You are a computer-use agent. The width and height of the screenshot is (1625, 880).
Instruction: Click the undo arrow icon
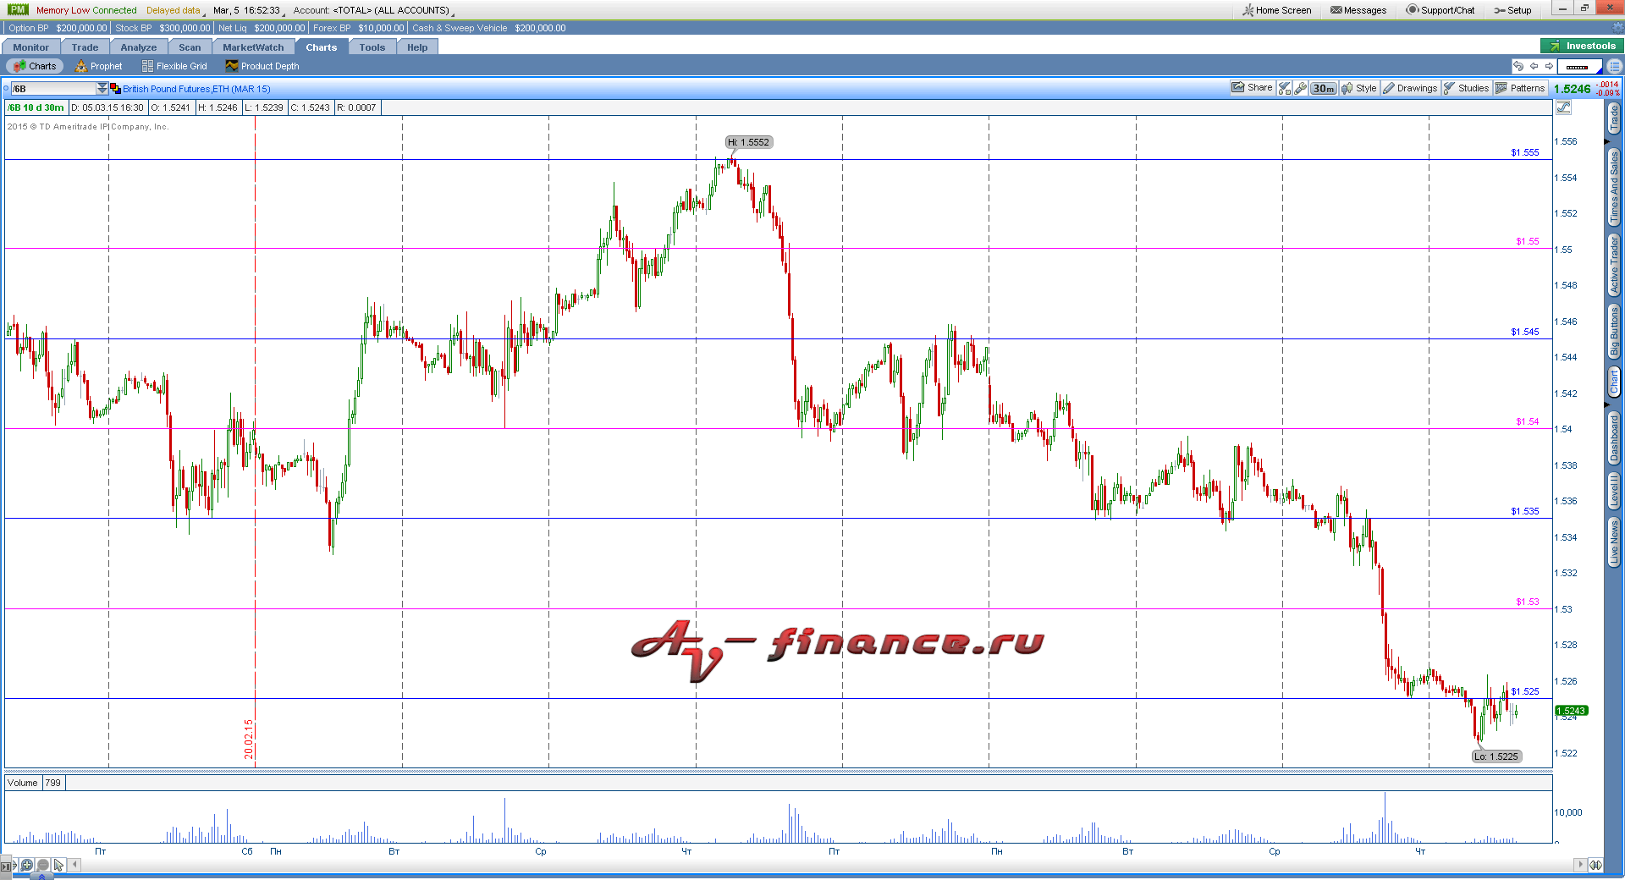1518,66
